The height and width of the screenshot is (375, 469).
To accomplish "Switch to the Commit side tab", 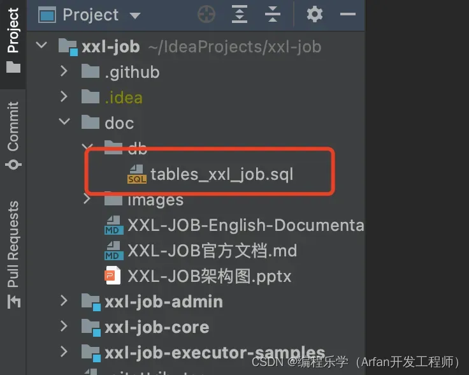I will (13, 135).
